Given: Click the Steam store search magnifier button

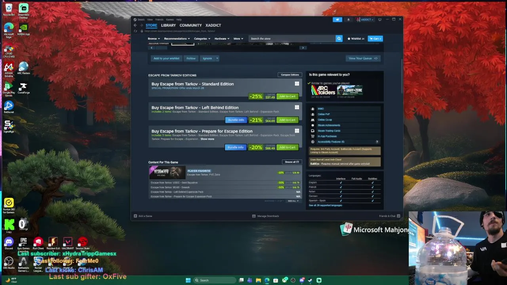Looking at the screenshot, I should tap(339, 38).
